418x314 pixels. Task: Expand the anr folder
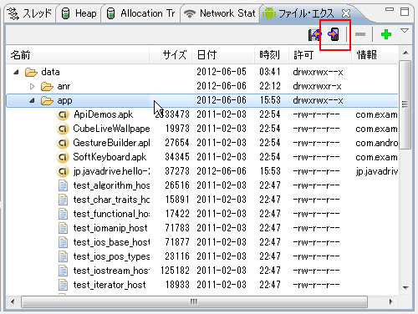point(32,86)
